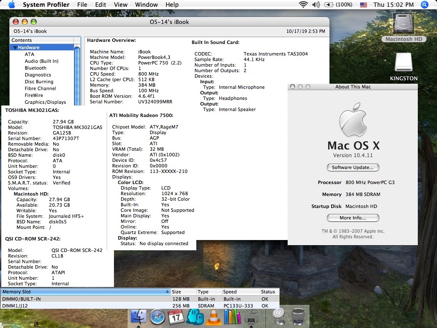Open the colorful books Dock icon

[233, 317]
